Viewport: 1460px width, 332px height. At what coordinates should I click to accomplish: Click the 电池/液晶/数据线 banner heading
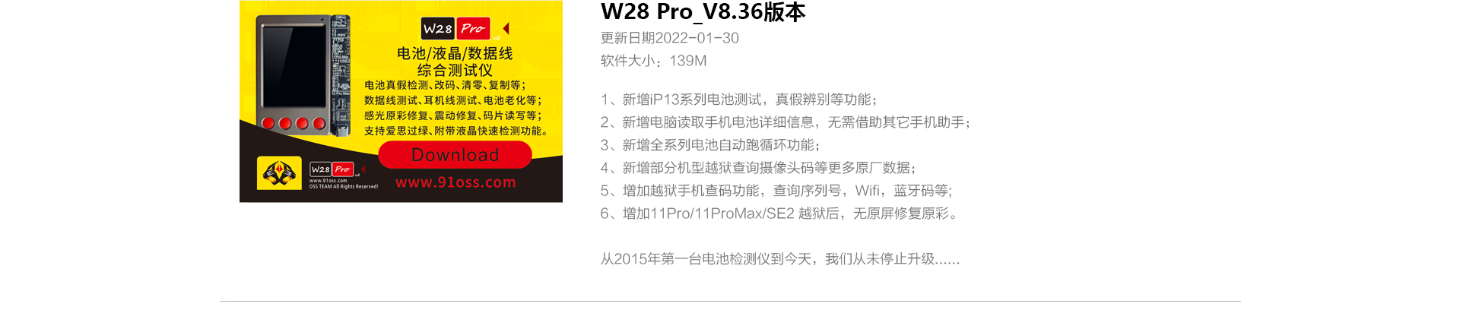455,53
